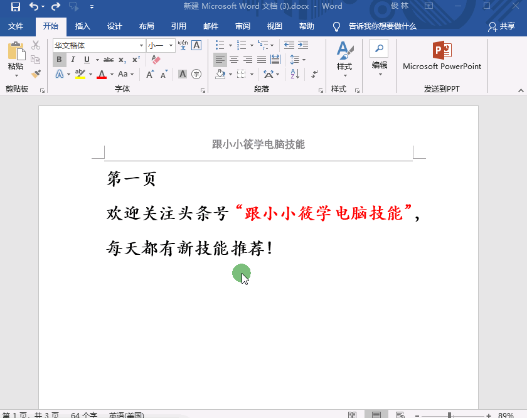527x418 pixels.
Task: Open the 样式 styles gallery button
Action: click(344, 59)
